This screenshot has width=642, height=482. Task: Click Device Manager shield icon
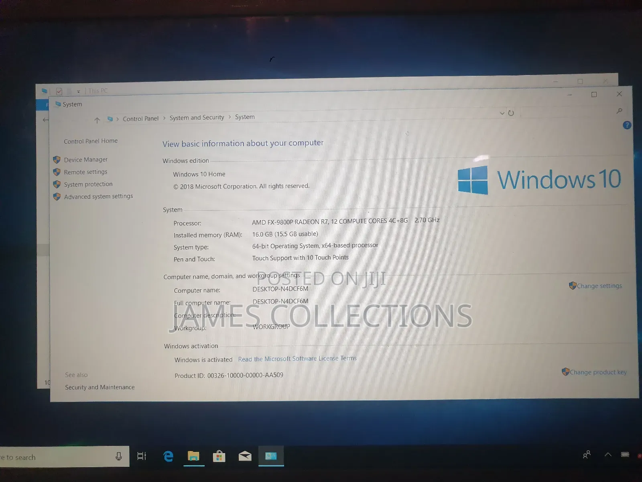tap(57, 160)
